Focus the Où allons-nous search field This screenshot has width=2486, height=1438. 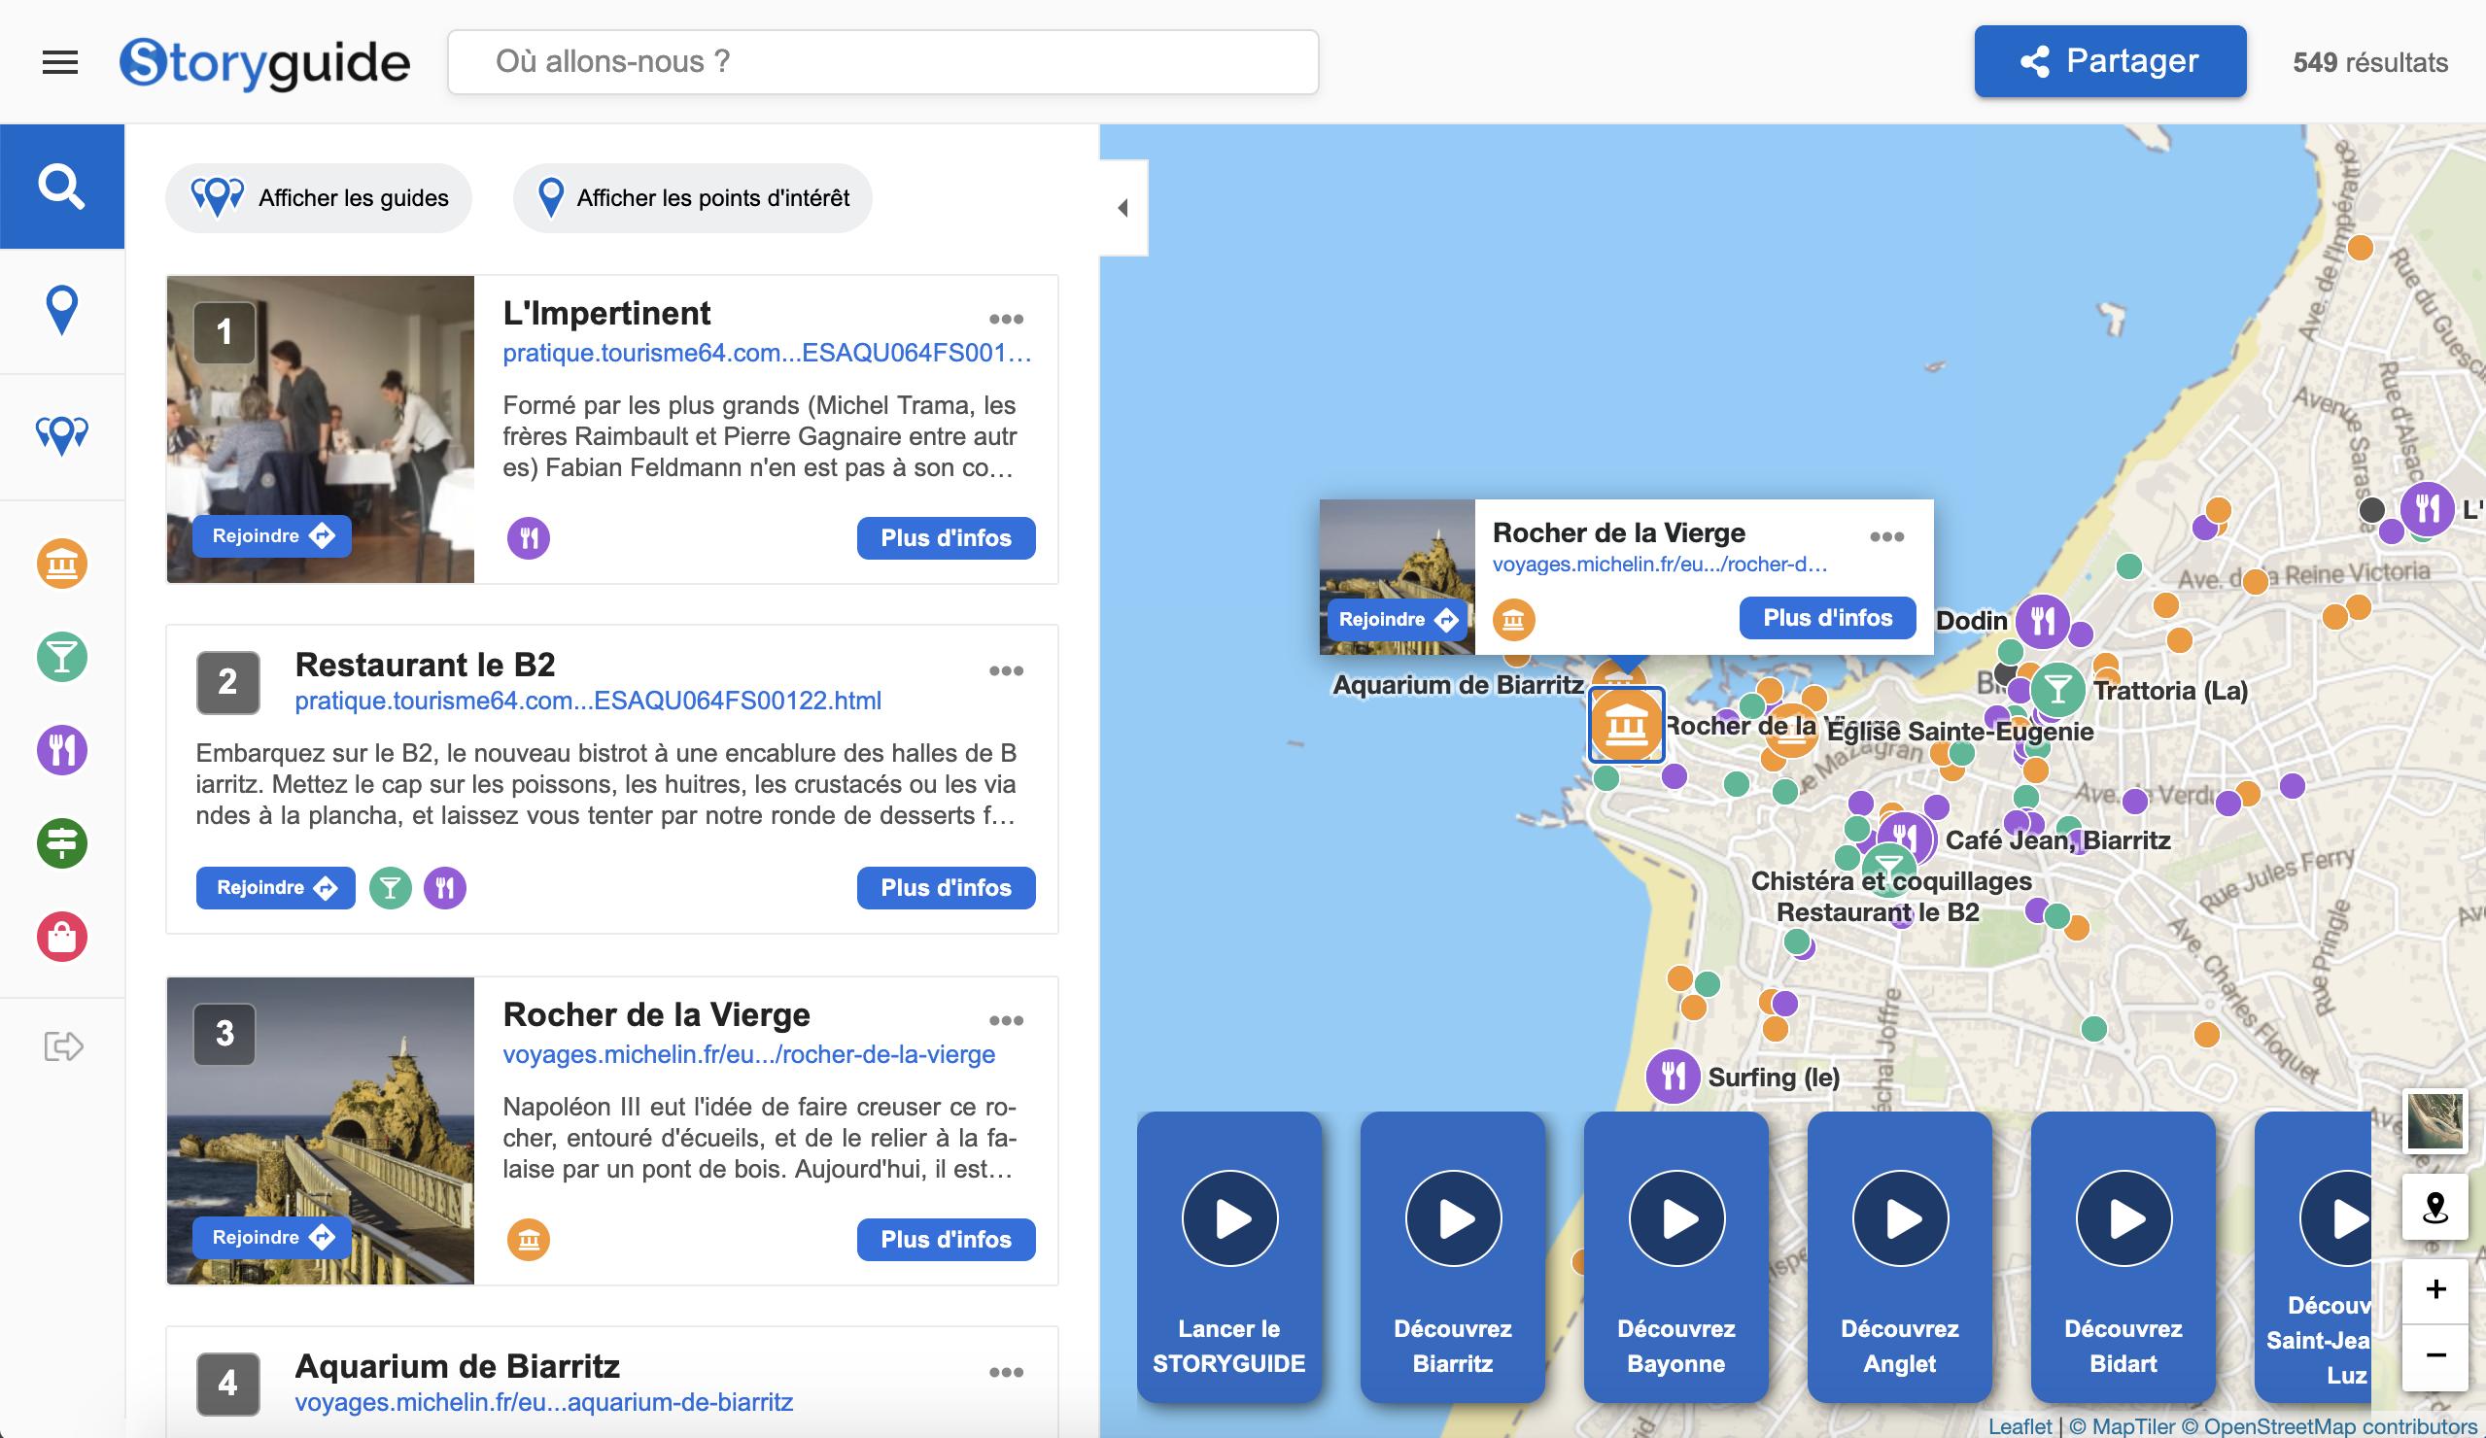[882, 62]
